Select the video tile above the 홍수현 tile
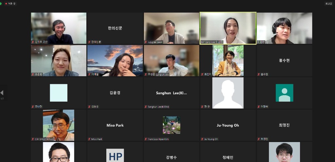This screenshot has width=335, height=162. pyautogui.click(x=284, y=28)
